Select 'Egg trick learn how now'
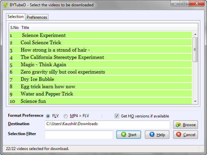 pos(101,86)
